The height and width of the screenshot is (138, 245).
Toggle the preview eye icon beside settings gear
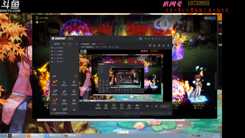tap(152, 106)
